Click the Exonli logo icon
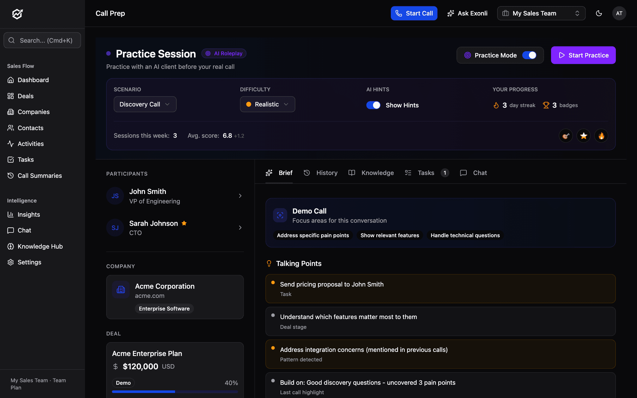The height and width of the screenshot is (398, 637). [17, 14]
